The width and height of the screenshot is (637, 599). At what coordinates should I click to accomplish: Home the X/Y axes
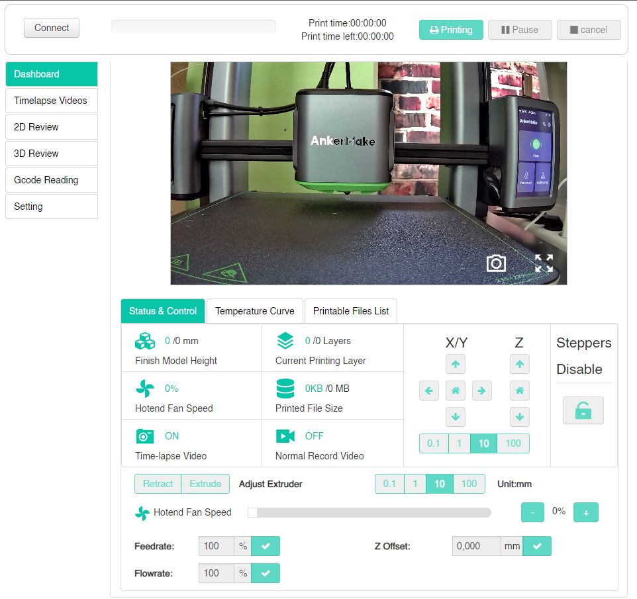(456, 391)
